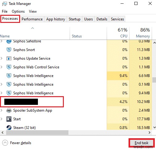The width and height of the screenshot is (156, 150).
Task: Click the 10.2 MB memory cell
Action: point(141,102)
